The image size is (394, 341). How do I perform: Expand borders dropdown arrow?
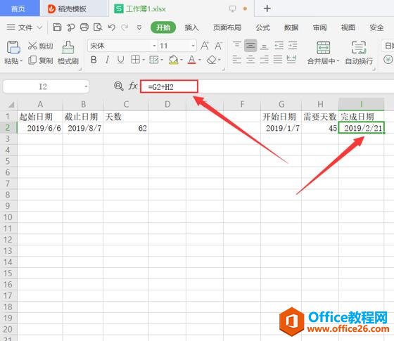tap(144, 60)
